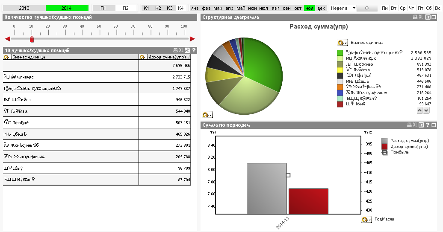Click the fast-change chart icon in the top positions table

click(x=187, y=50)
